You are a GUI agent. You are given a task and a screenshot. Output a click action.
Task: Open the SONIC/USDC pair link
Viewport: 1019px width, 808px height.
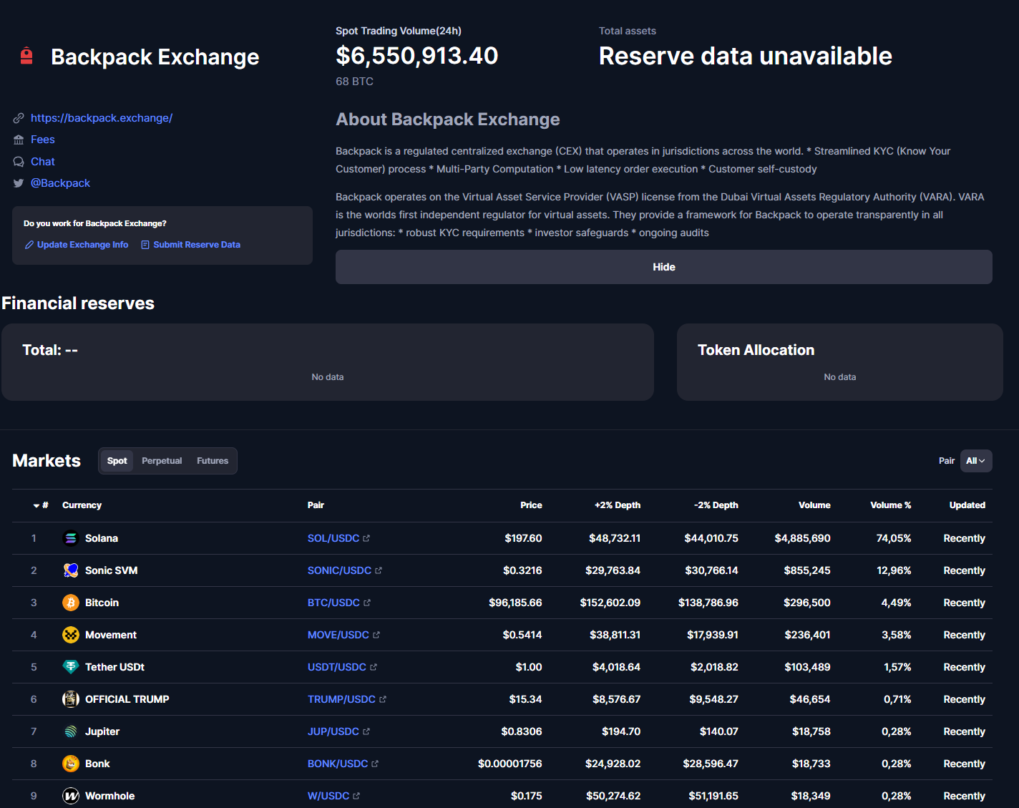[x=339, y=570]
